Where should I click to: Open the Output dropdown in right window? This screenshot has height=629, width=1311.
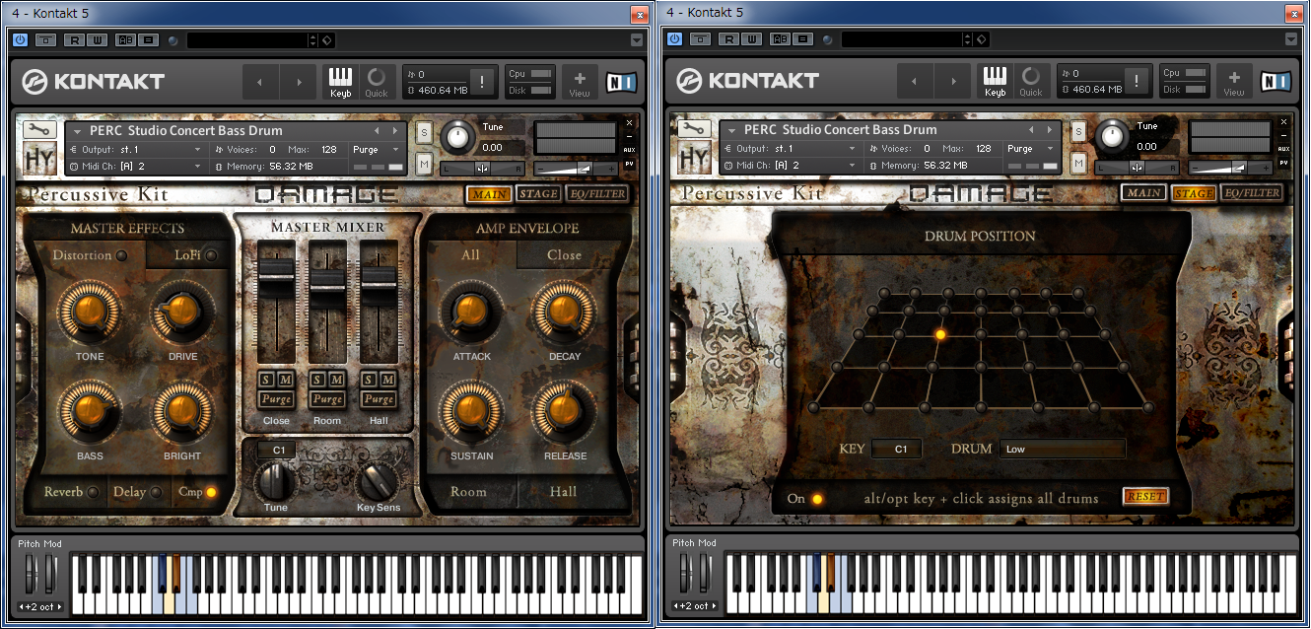click(792, 149)
